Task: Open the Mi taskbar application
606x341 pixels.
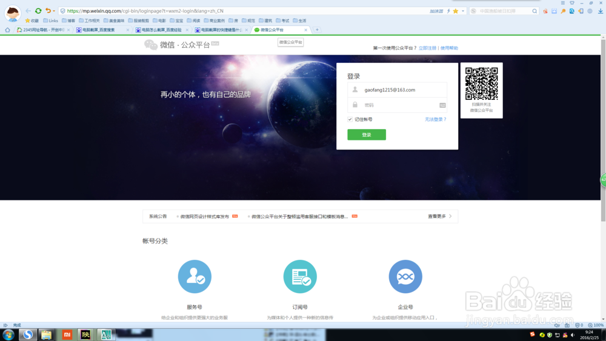Action: pyautogui.click(x=67, y=335)
